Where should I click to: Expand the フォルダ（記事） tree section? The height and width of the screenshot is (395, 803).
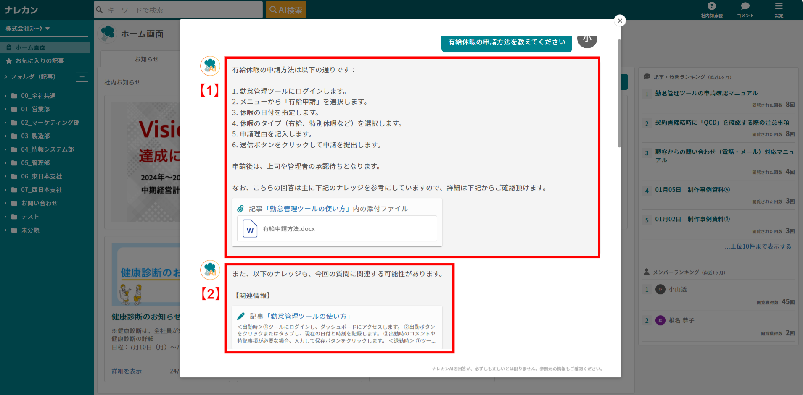(x=5, y=76)
